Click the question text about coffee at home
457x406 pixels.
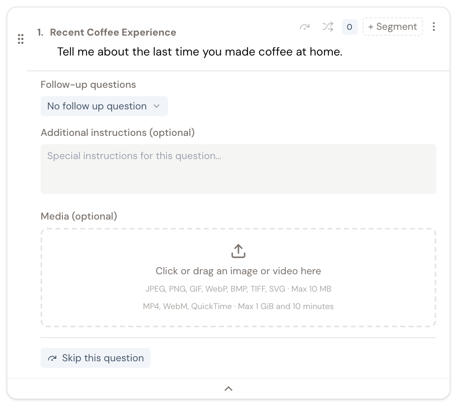click(x=200, y=52)
